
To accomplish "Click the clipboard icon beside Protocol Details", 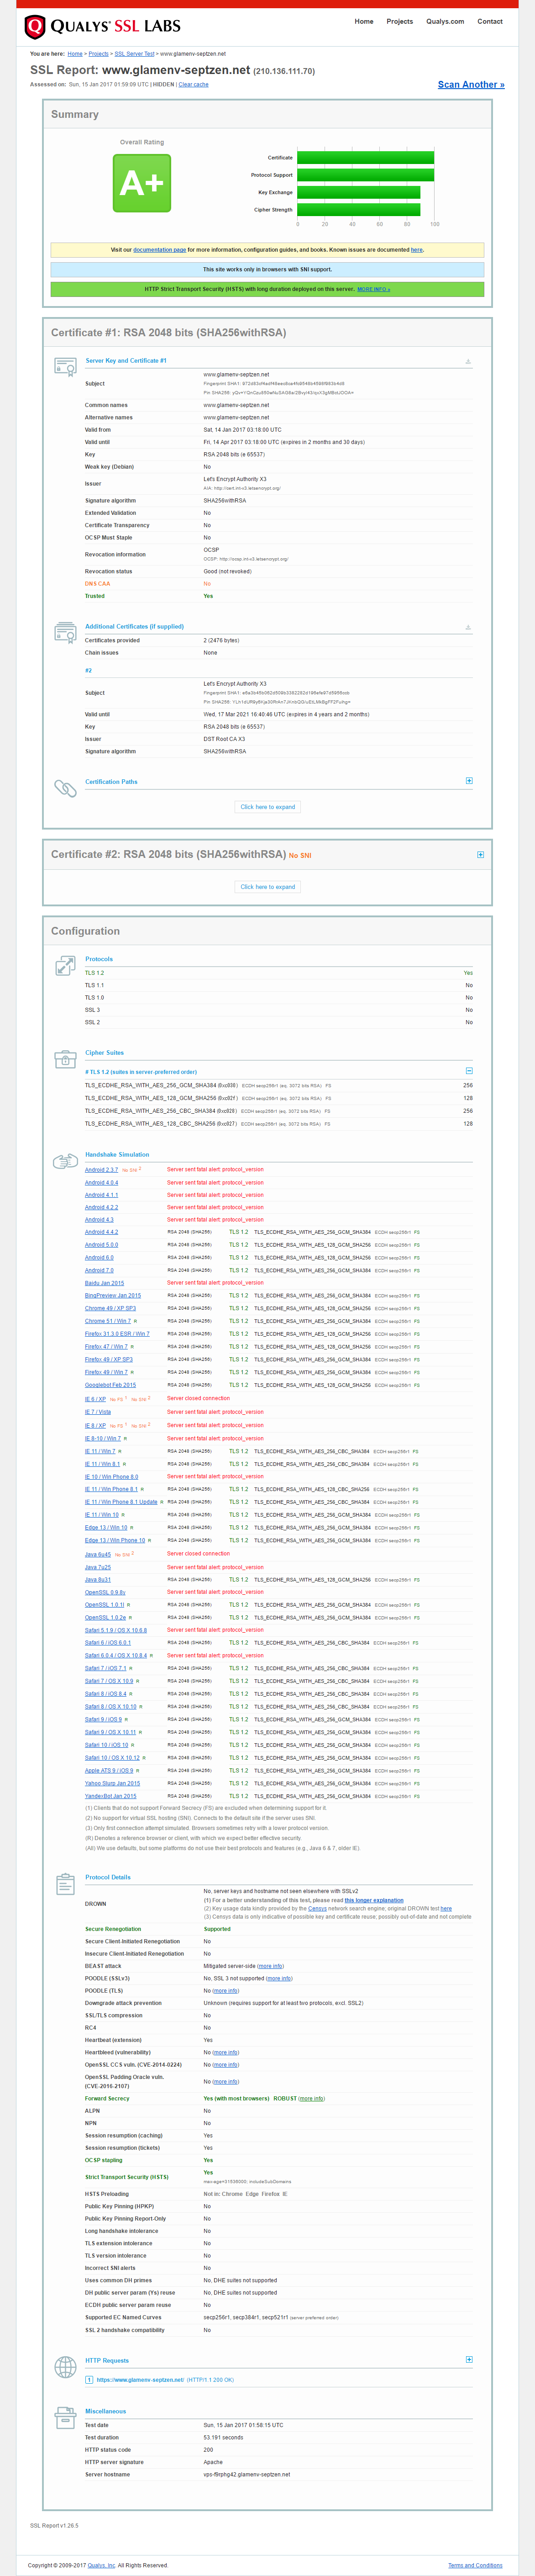I will click(x=65, y=1885).
